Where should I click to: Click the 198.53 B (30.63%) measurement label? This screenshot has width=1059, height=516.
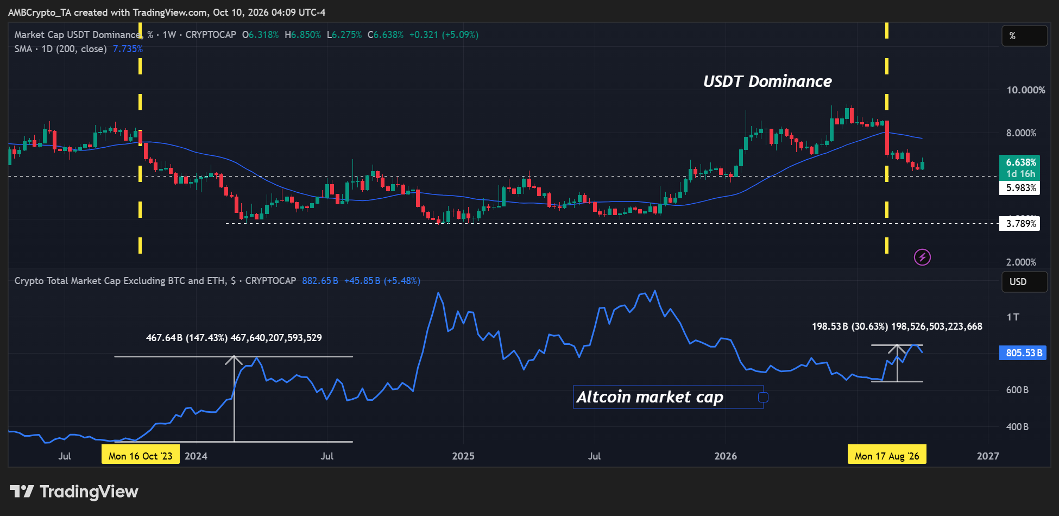pyautogui.click(x=897, y=326)
